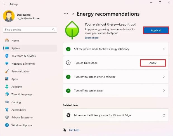Click the back arrow in Settings
Image resolution: width=173 pixels, height=136 pixels.
click(x=4, y=4)
